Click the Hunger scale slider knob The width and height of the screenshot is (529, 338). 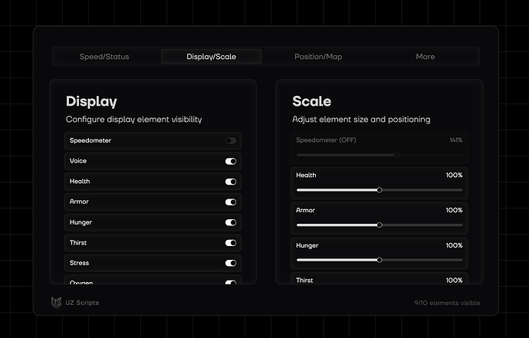[379, 260]
